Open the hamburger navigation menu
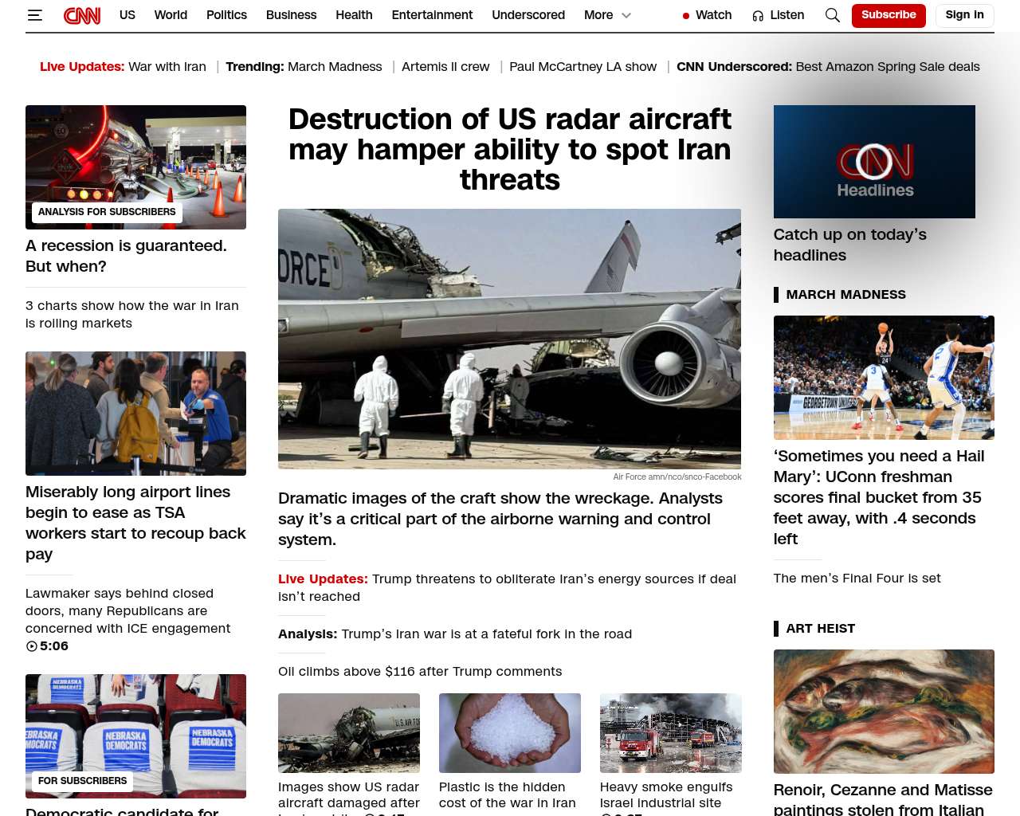1020x816 pixels. (34, 15)
